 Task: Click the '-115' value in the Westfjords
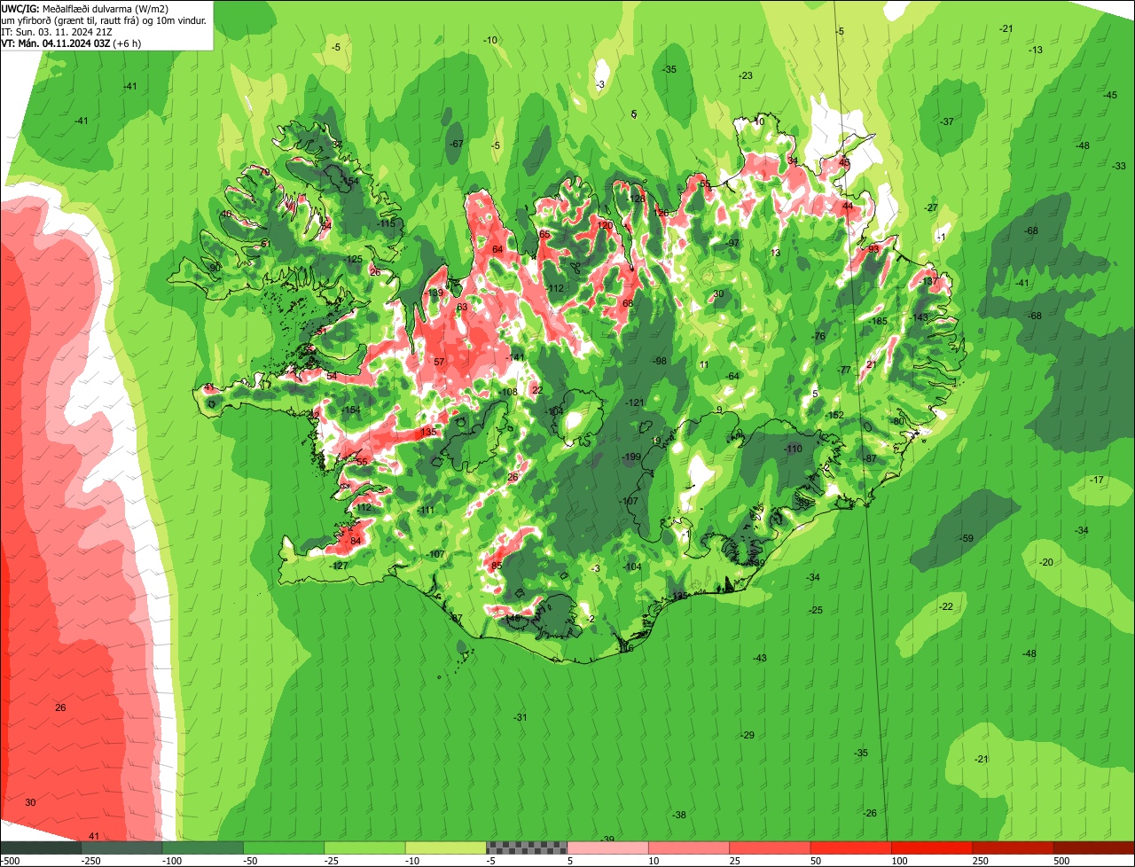(x=386, y=223)
